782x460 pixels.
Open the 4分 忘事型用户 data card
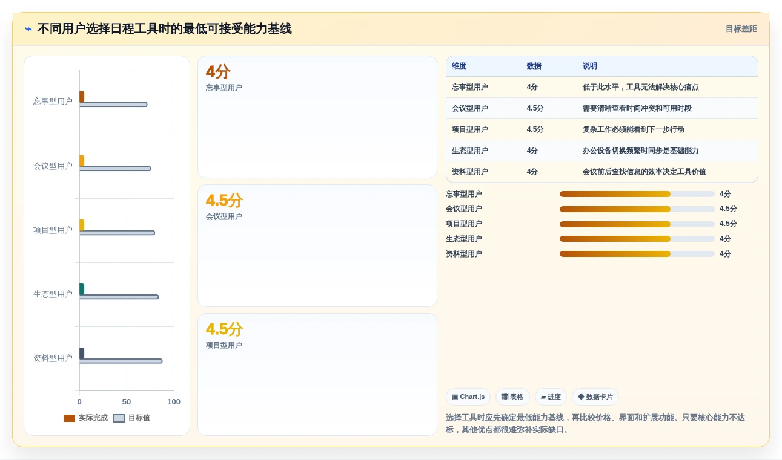pyautogui.click(x=317, y=117)
